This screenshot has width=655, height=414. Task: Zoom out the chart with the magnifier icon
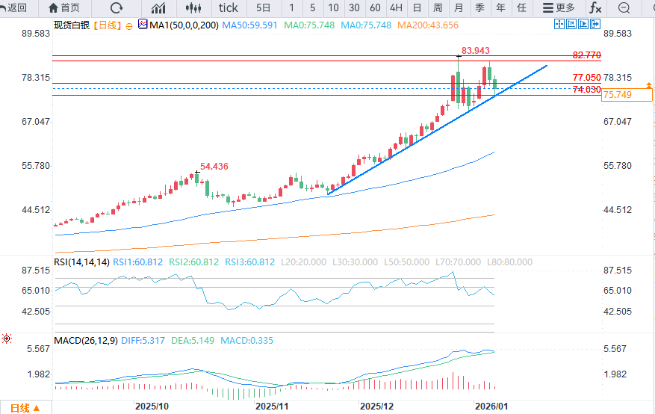click(624, 8)
